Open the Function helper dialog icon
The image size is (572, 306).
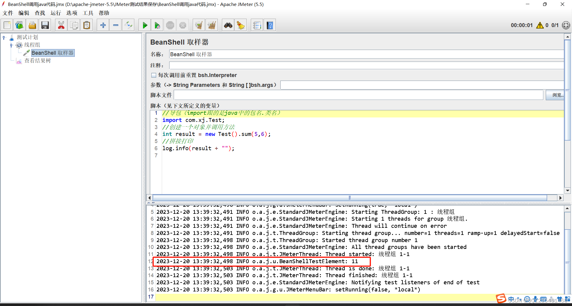(257, 25)
